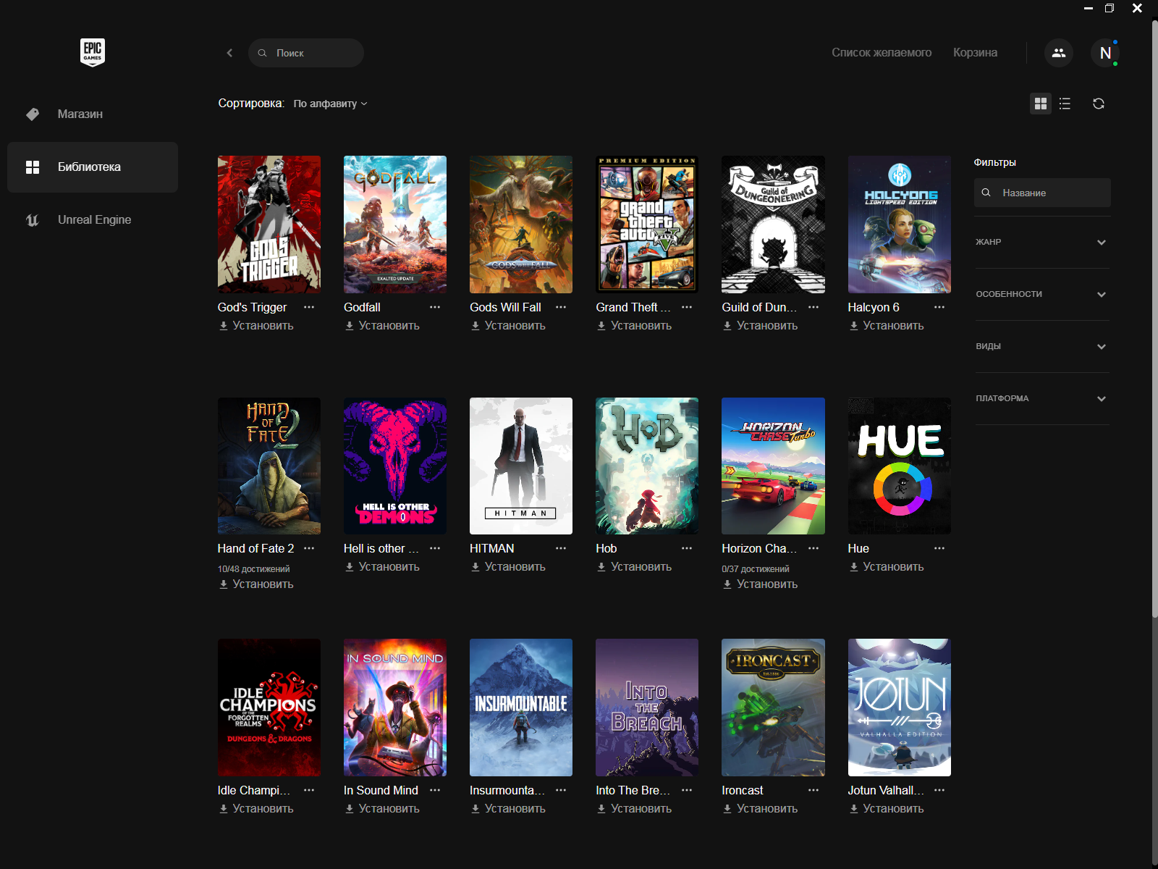Expand the ПЛАТФОРМА filter section
1158x869 pixels.
click(1041, 398)
